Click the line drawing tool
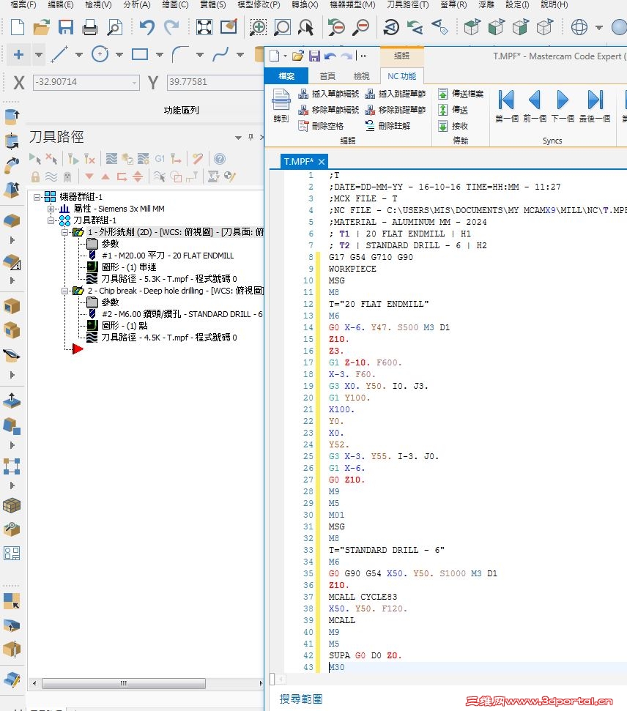The width and height of the screenshot is (627, 711). 59,55
